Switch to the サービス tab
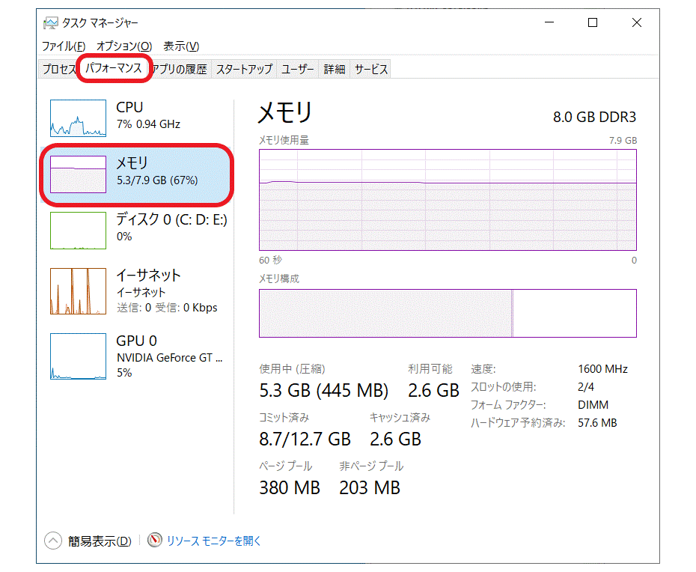 370,70
